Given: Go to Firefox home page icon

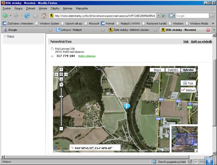Looking at the screenshot, I should [44, 16].
